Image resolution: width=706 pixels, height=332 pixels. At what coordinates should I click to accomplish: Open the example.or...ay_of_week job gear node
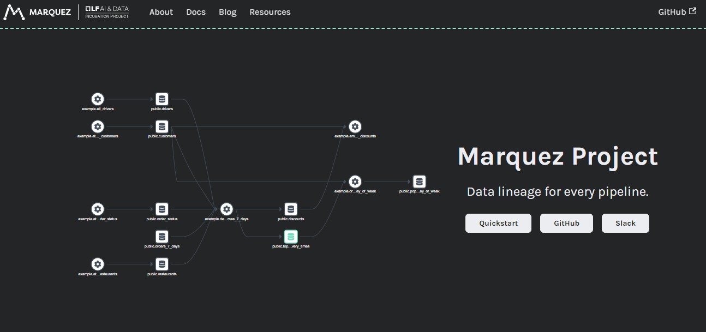click(x=355, y=182)
